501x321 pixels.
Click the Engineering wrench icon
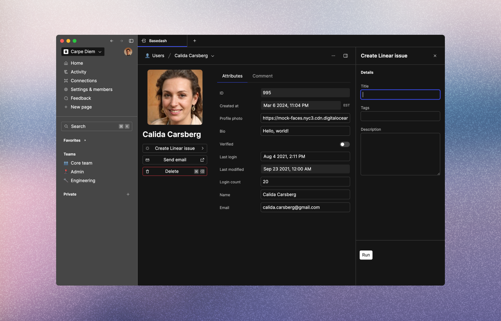point(66,181)
